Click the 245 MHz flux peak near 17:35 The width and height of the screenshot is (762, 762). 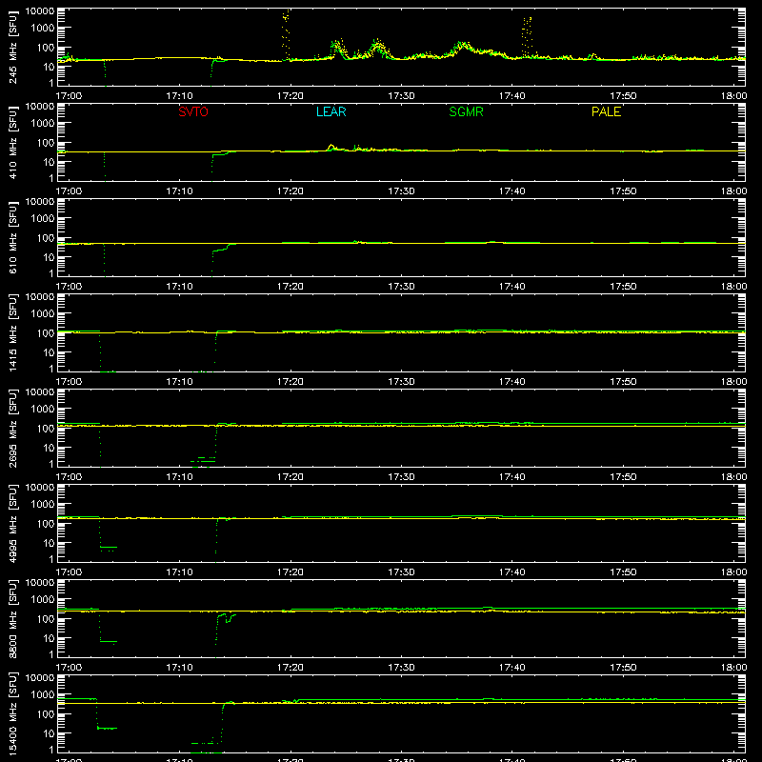point(462,46)
